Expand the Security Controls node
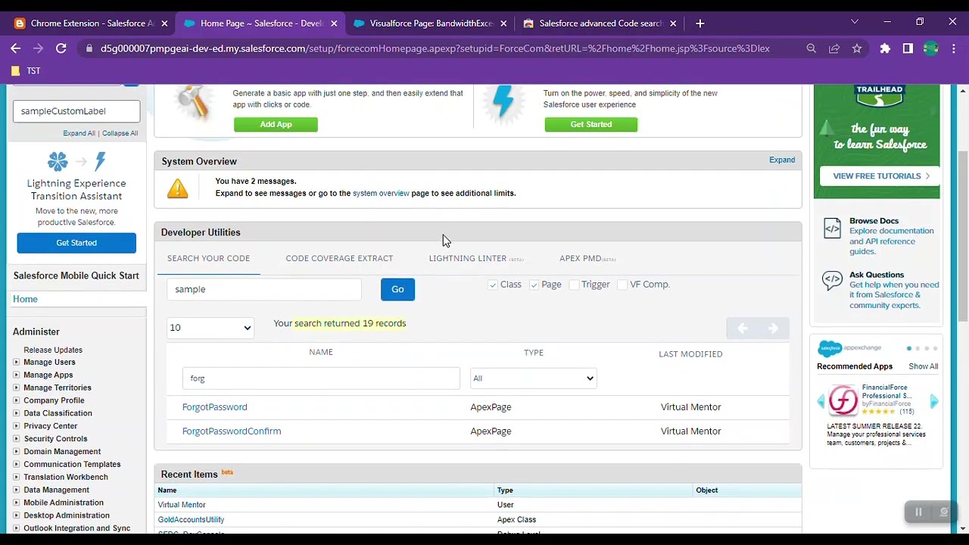969x545 pixels. pyautogui.click(x=16, y=438)
